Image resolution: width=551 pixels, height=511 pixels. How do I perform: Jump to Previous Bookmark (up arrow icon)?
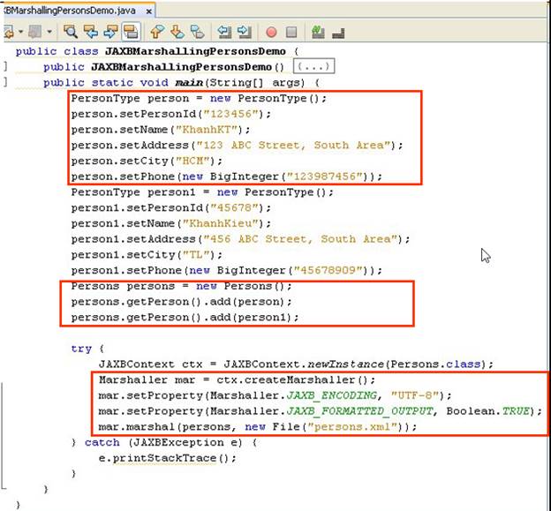click(157, 32)
